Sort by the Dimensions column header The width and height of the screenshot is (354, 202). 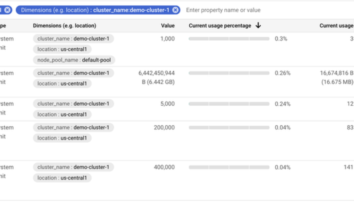coord(64,26)
